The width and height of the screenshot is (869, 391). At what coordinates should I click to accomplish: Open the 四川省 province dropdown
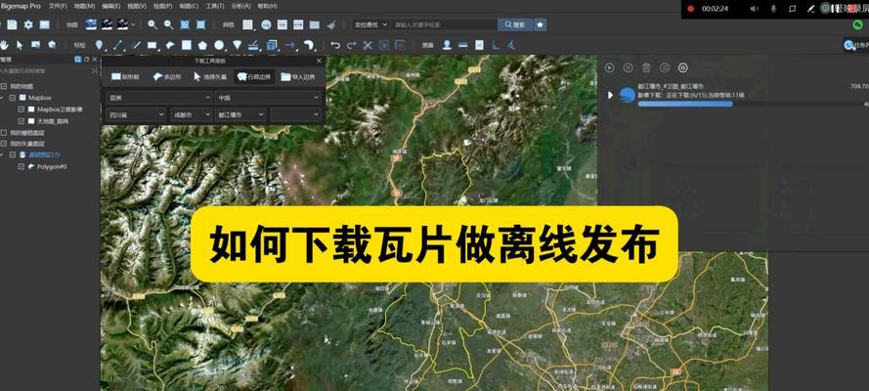(x=136, y=114)
